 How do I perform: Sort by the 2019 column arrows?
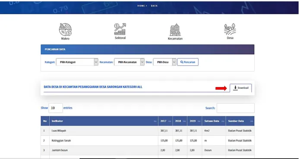click(x=199, y=121)
